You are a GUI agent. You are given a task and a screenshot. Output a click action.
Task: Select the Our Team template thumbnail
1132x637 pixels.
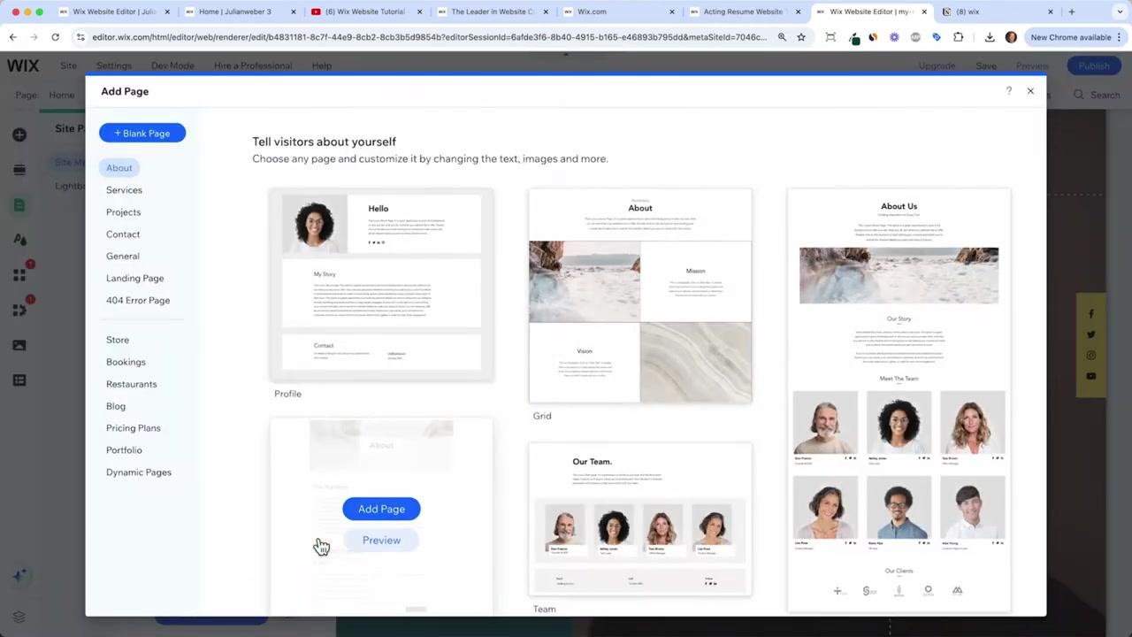640,519
